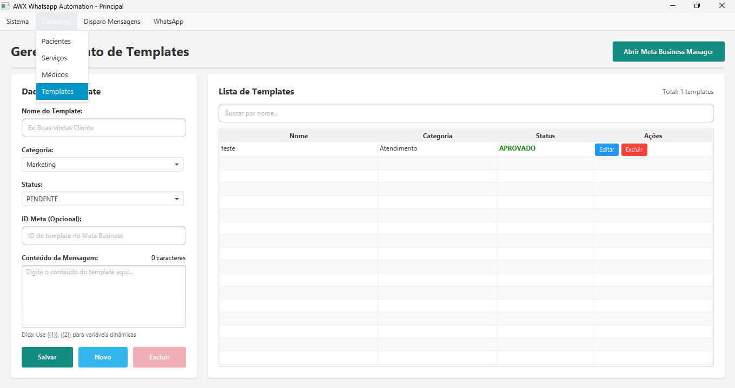Select Pacientes from the Cadastros menu
The image size is (735, 388).
[x=56, y=42]
